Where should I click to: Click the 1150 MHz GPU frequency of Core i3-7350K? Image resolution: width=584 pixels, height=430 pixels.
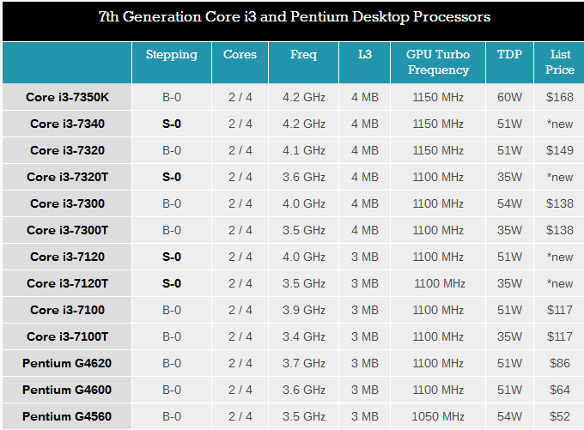[438, 97]
